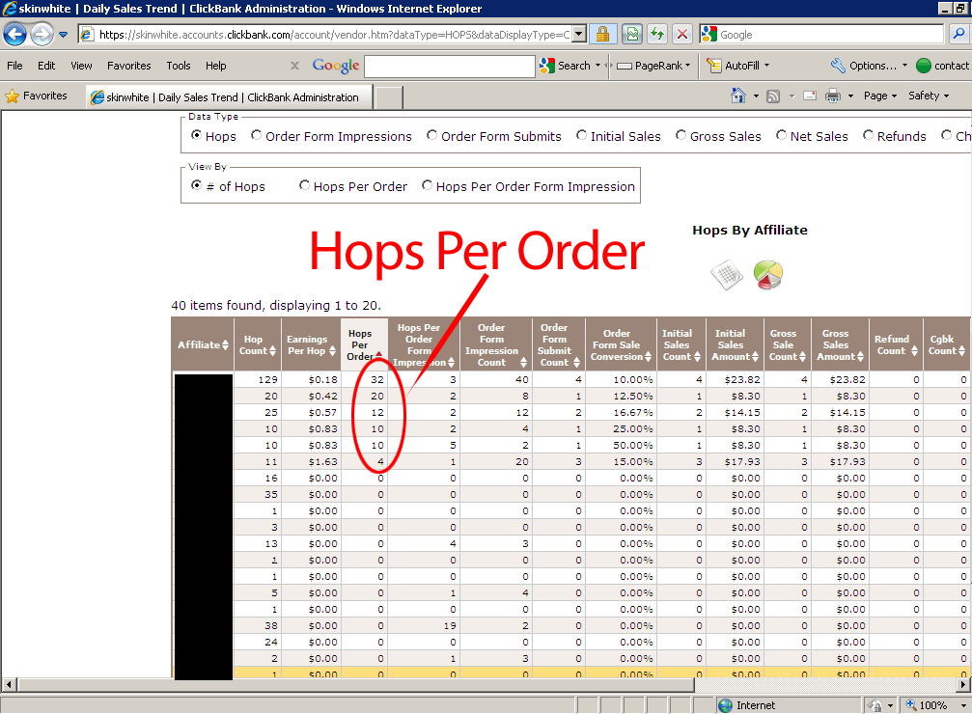Select Hops Per Order Form Impression view

pyautogui.click(x=428, y=186)
